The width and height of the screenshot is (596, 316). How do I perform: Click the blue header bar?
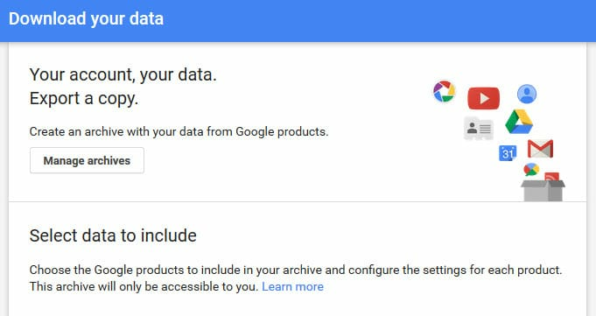coord(298,21)
